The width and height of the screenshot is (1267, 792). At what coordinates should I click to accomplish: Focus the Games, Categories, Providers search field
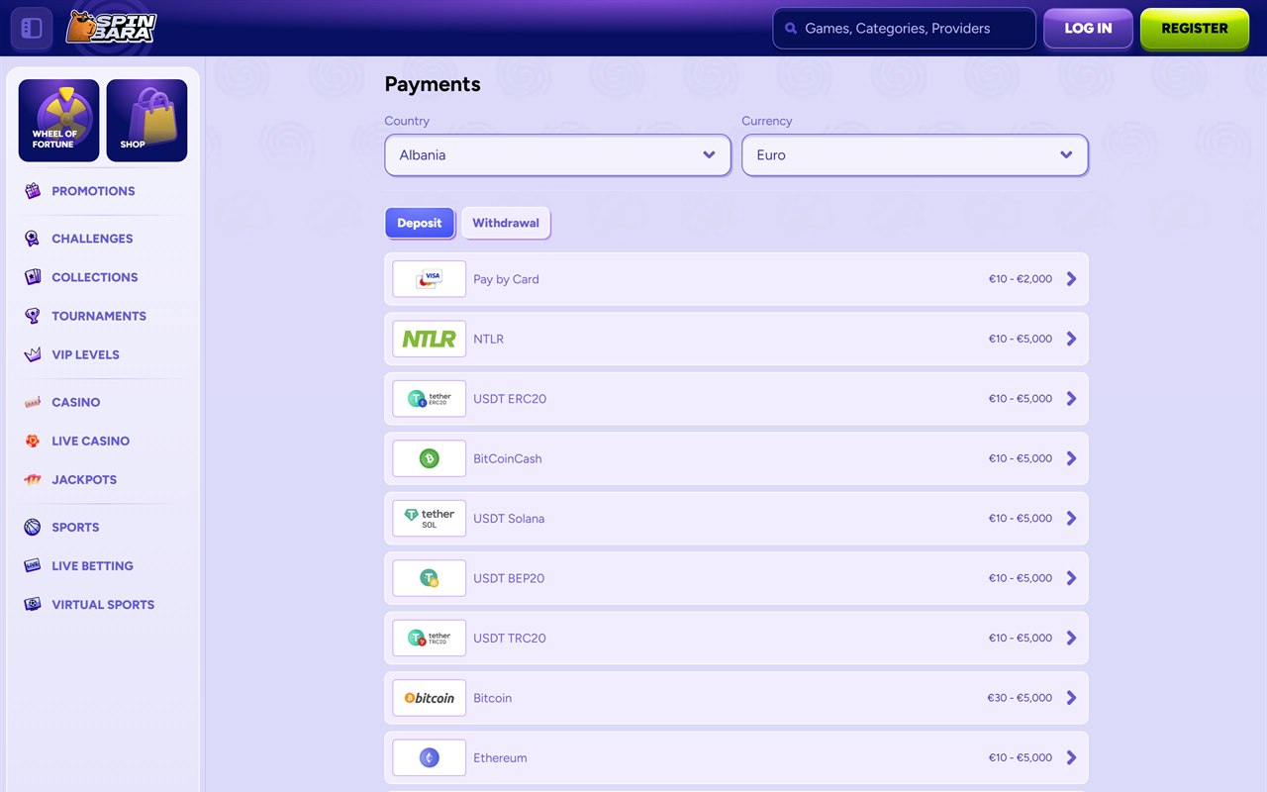tap(904, 29)
